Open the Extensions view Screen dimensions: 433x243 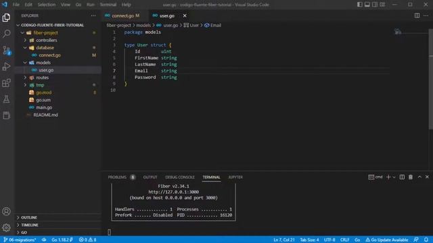point(6,82)
